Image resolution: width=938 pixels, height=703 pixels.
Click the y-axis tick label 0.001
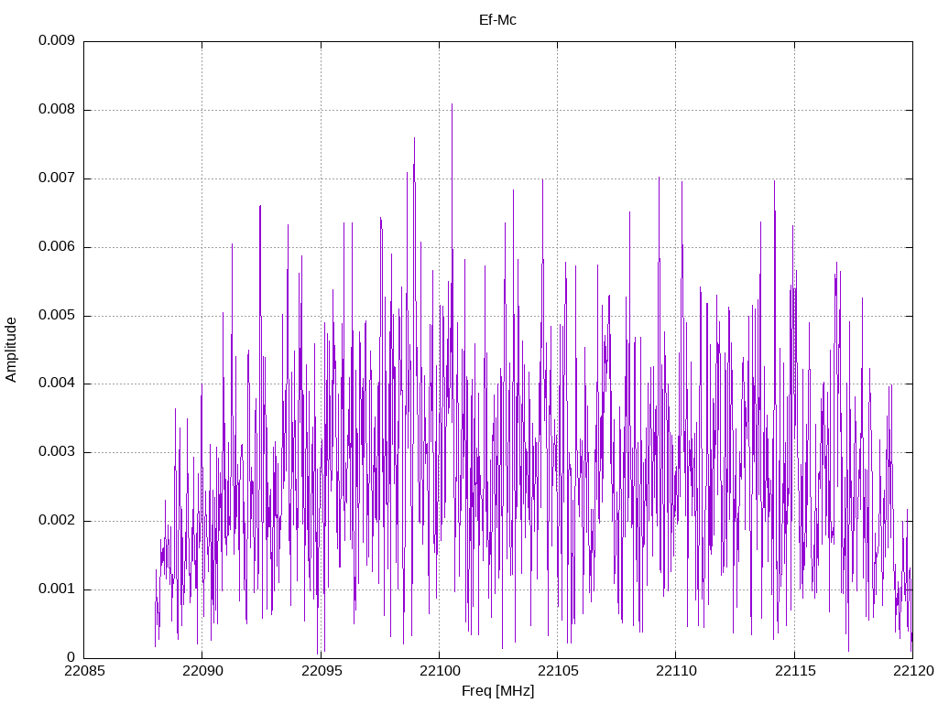tap(57, 589)
